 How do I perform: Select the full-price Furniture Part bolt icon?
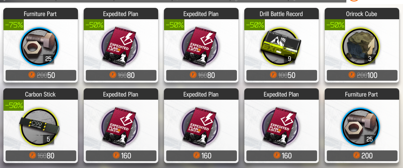point(361,127)
